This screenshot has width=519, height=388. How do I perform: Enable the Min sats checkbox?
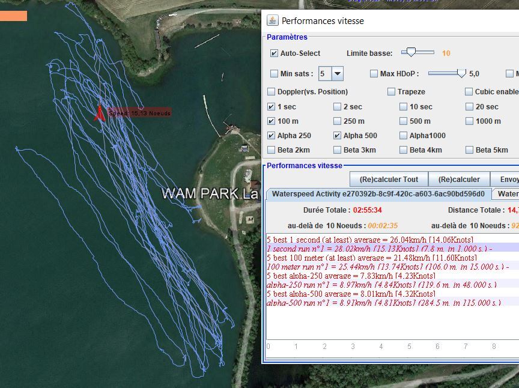(274, 74)
